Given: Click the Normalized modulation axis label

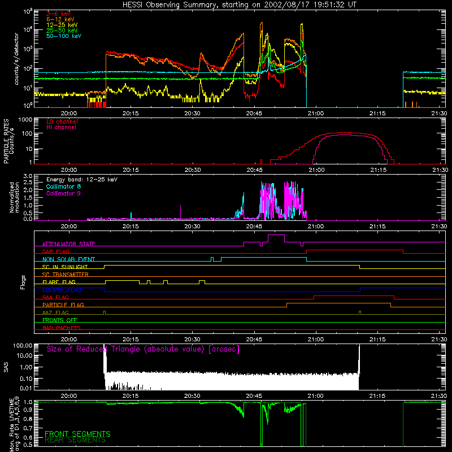Looking at the screenshot, I should pos(15,197).
